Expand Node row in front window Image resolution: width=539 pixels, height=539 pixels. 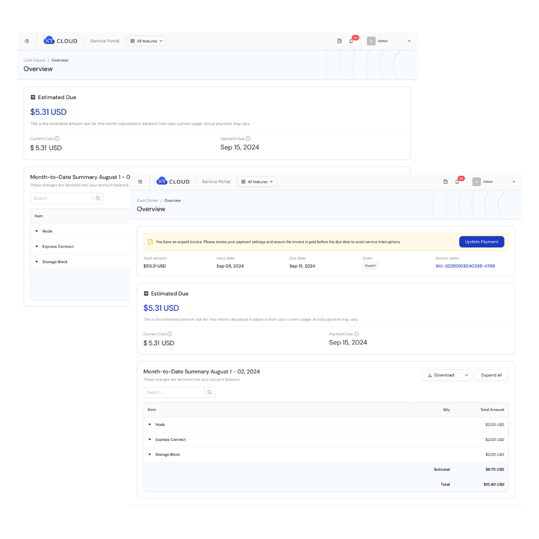point(150,425)
